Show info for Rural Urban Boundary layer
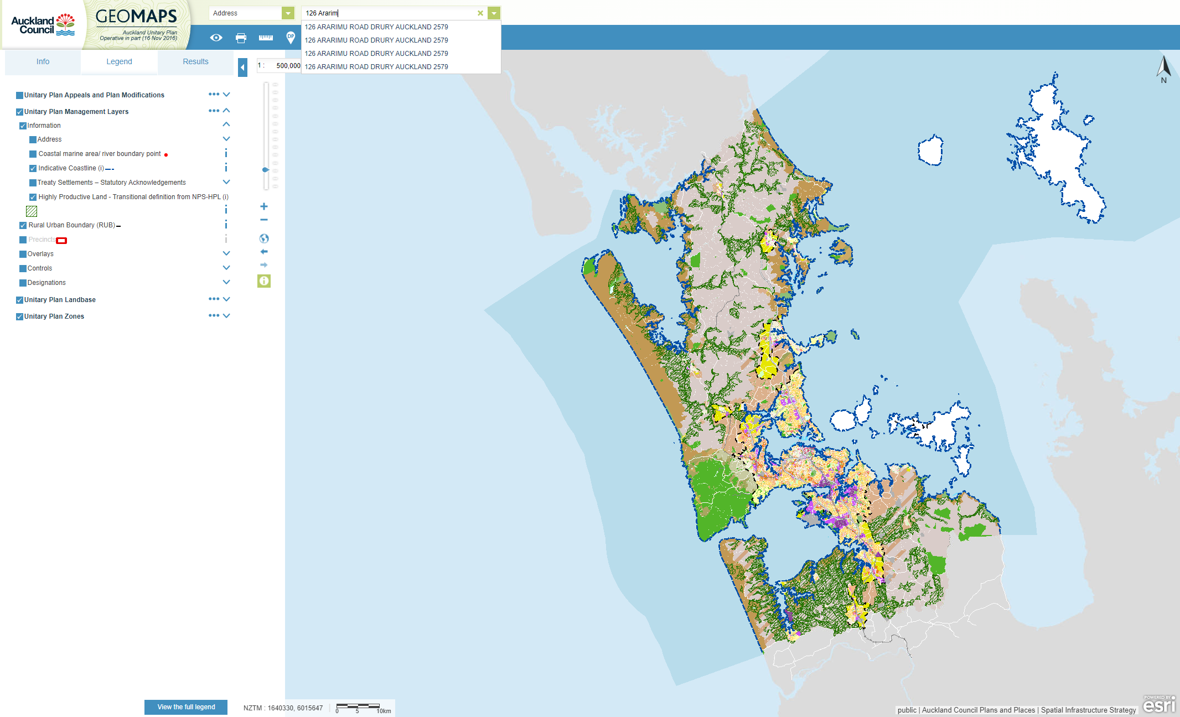Image resolution: width=1180 pixels, height=717 pixels. [226, 225]
